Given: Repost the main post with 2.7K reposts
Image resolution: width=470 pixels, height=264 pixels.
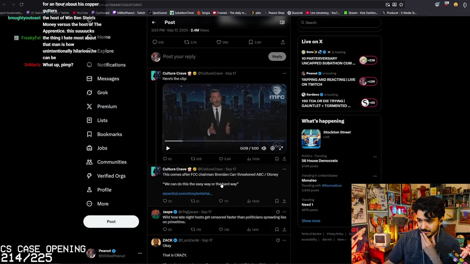Looking at the screenshot, I should pyautogui.click(x=191, y=42).
